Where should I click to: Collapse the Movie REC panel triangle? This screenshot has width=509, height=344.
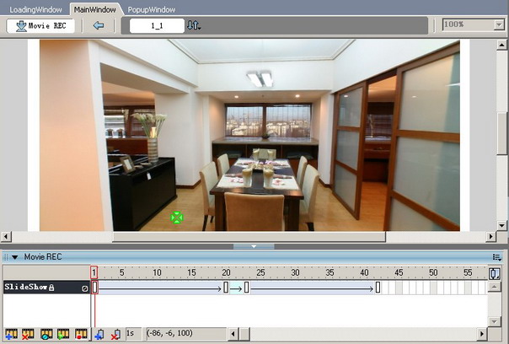pos(14,257)
